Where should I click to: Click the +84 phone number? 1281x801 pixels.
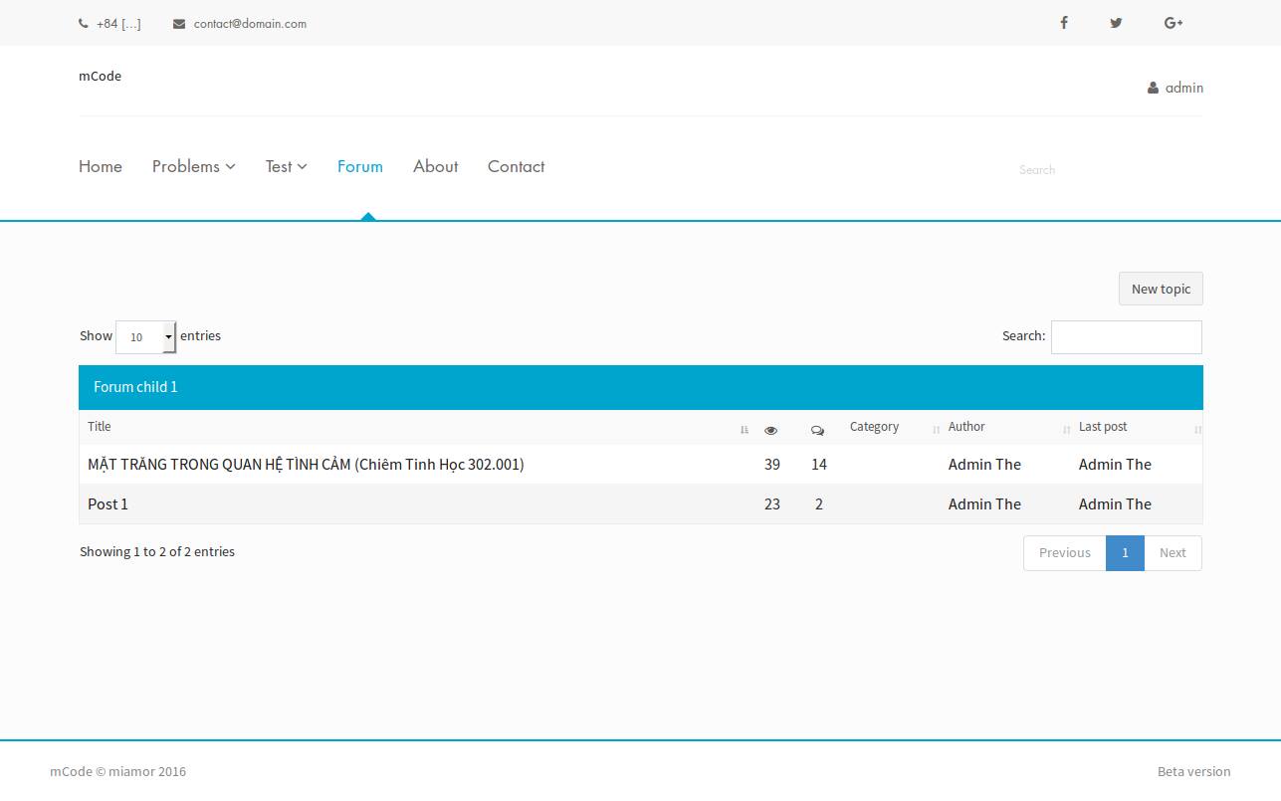pos(118,24)
